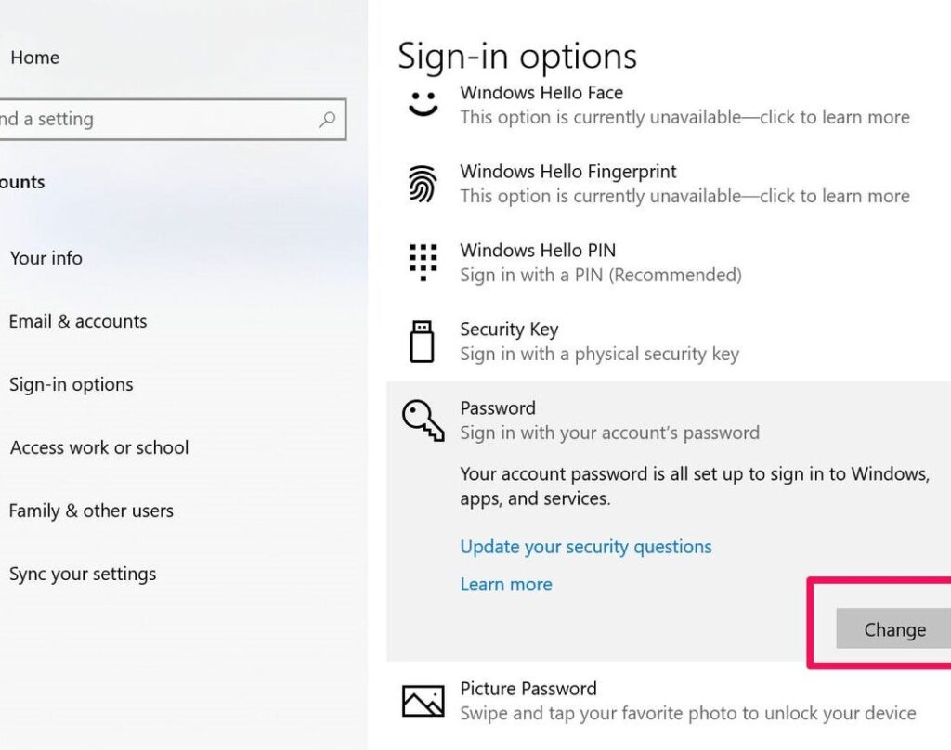Open Sync your settings page
Image resolution: width=951 pixels, height=750 pixels.
(x=83, y=574)
